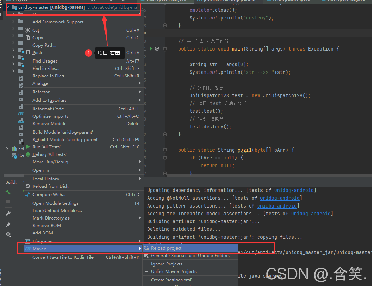Select Open Module Settings entry
The height and width of the screenshot is (286, 372).
84,203
